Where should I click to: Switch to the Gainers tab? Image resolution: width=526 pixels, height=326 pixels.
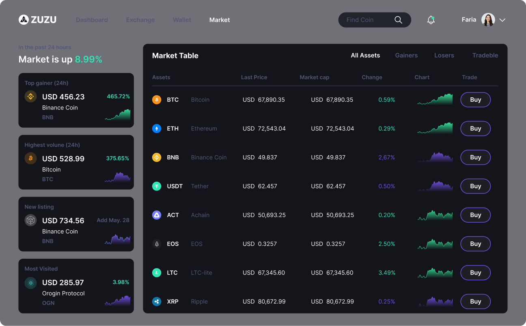pos(406,56)
